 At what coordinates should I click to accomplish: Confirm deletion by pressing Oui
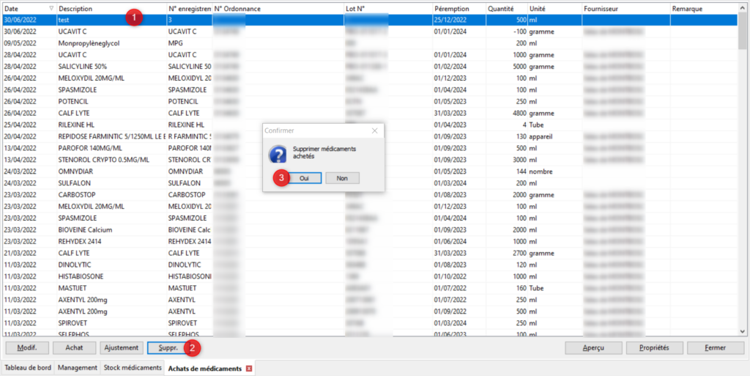(304, 178)
